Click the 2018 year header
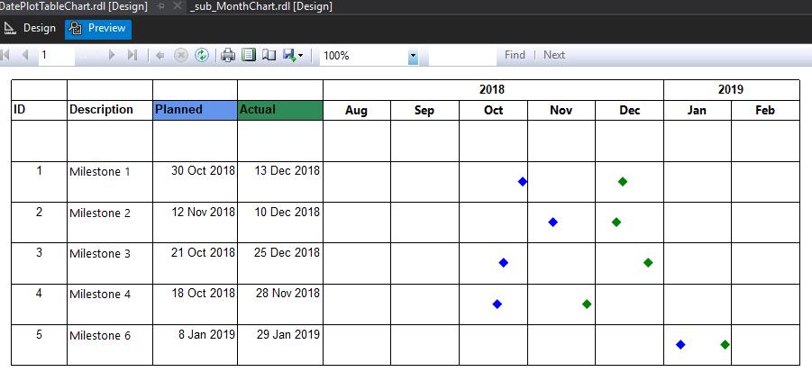This screenshot has width=812, height=381. pos(493,90)
